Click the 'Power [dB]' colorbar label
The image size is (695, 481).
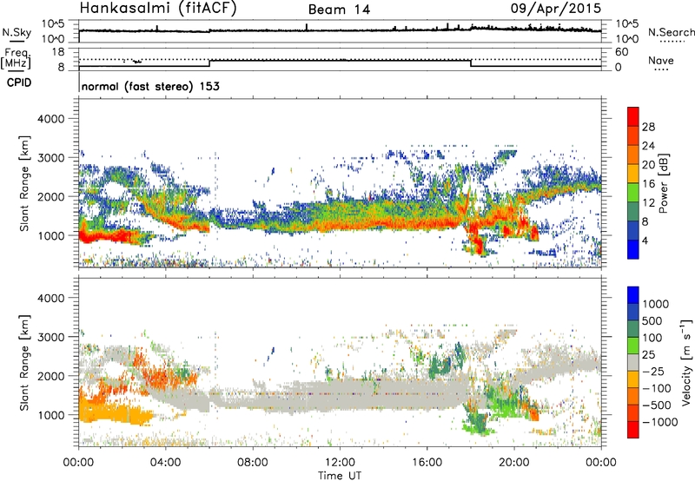[663, 183]
